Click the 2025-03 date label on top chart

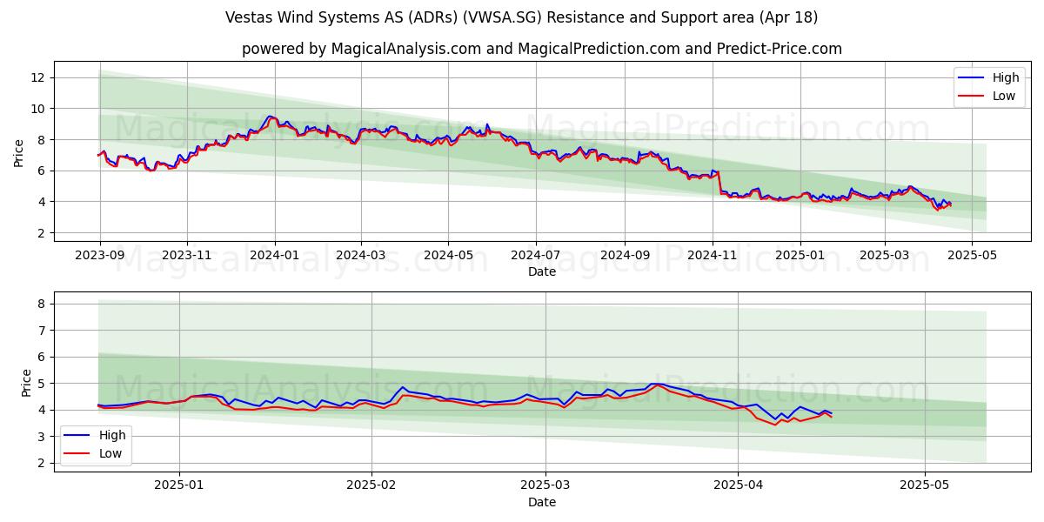(x=885, y=256)
